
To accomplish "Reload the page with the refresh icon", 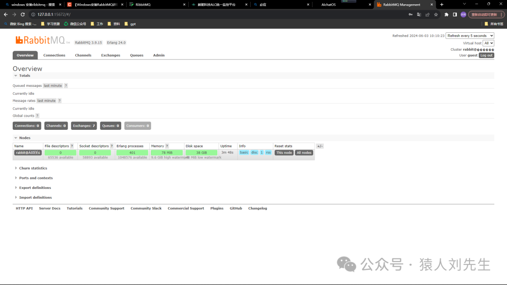I will 23,15.
